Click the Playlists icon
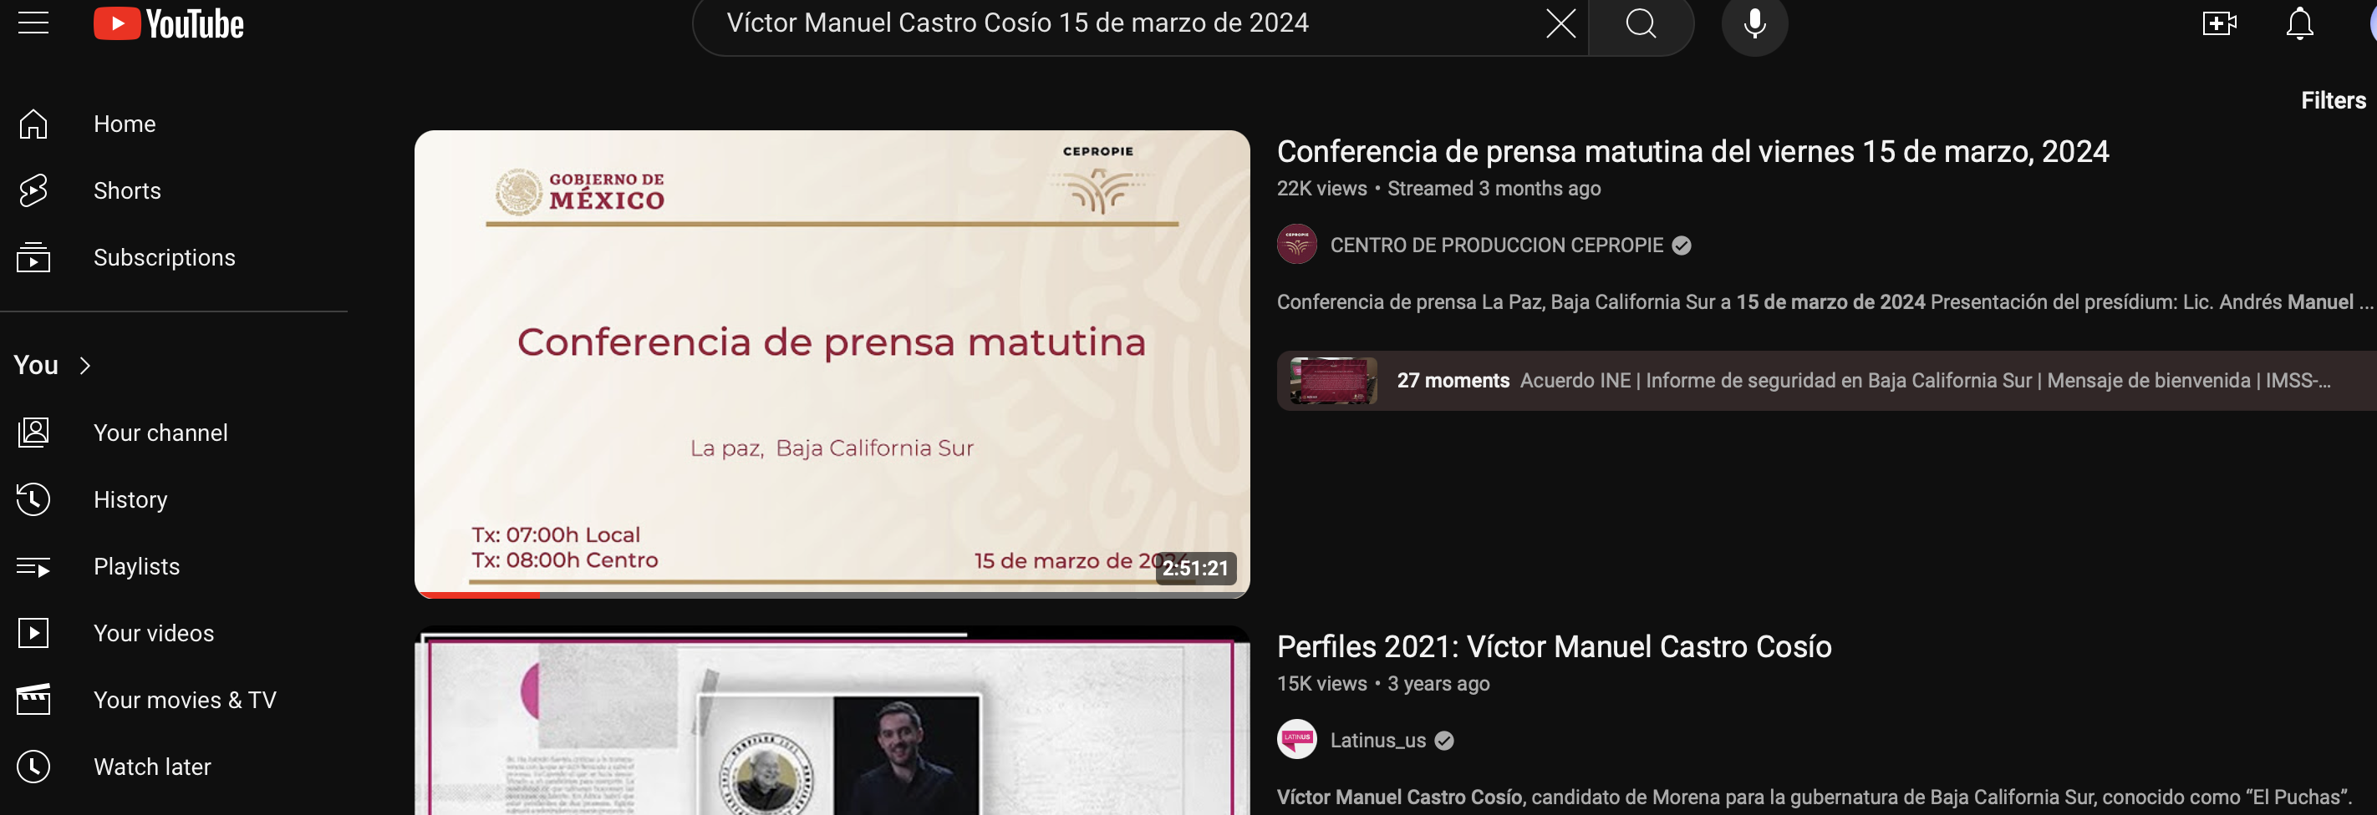Viewport: 2377px width, 815px height. 33,566
